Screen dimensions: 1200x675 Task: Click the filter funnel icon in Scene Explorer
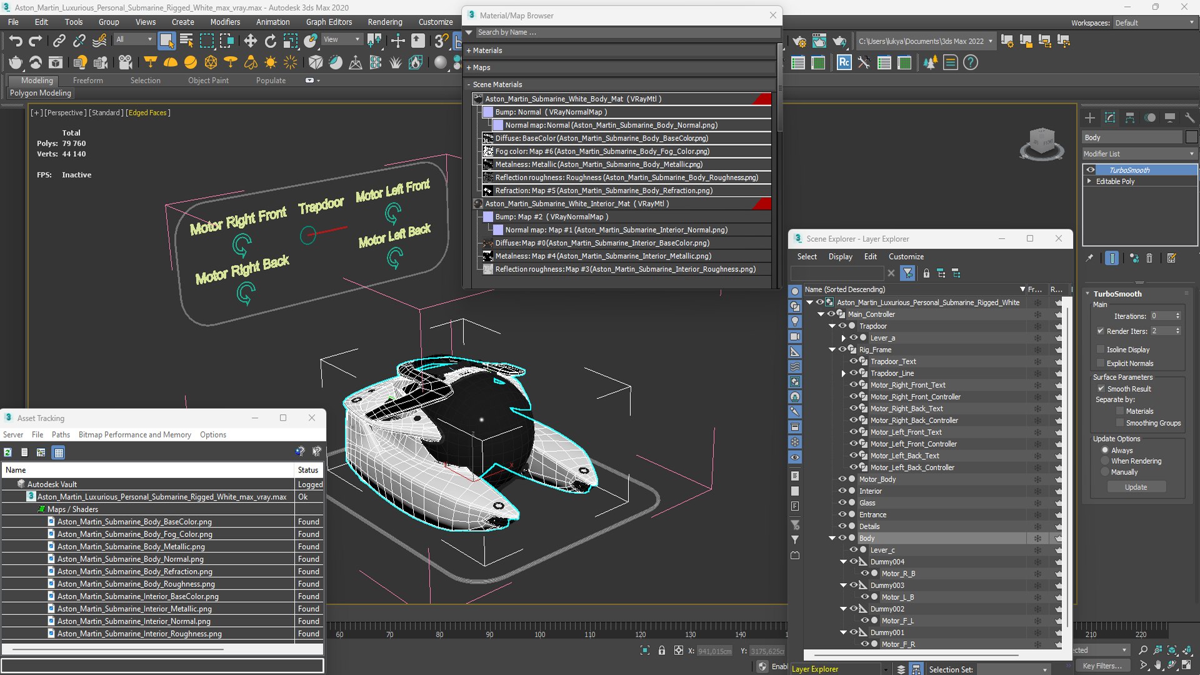pyautogui.click(x=908, y=273)
